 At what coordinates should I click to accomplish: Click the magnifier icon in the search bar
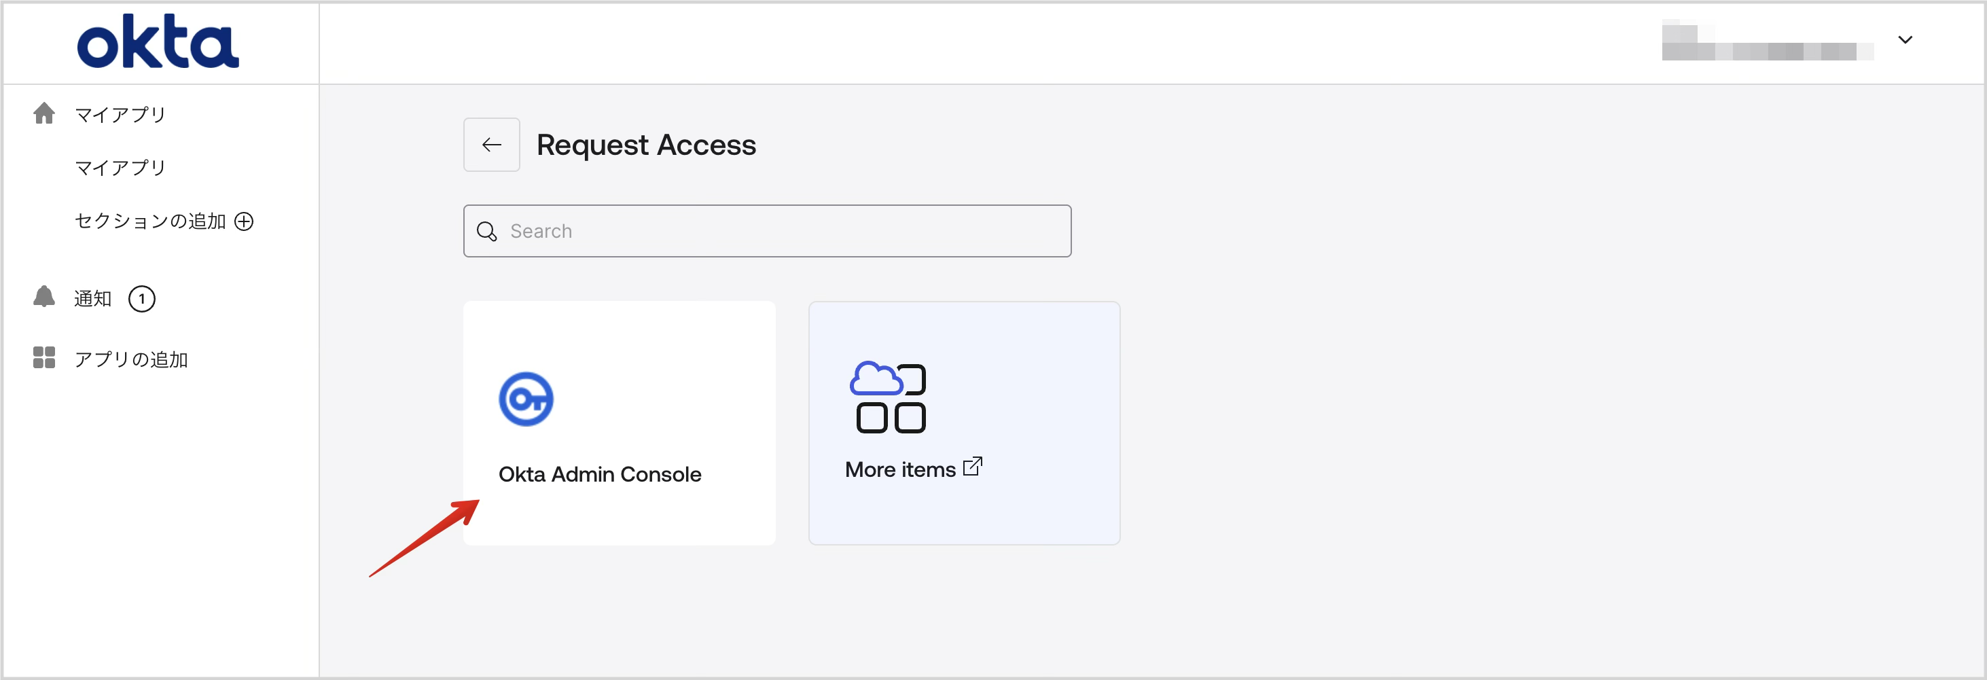pyautogui.click(x=486, y=230)
